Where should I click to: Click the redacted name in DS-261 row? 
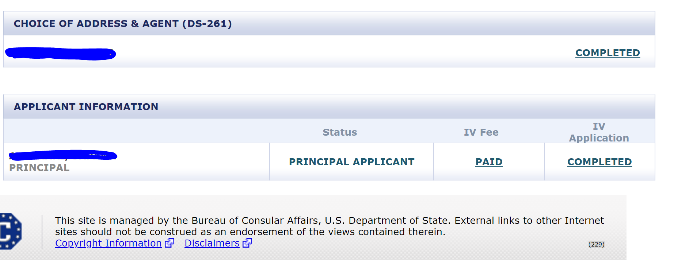60,54
